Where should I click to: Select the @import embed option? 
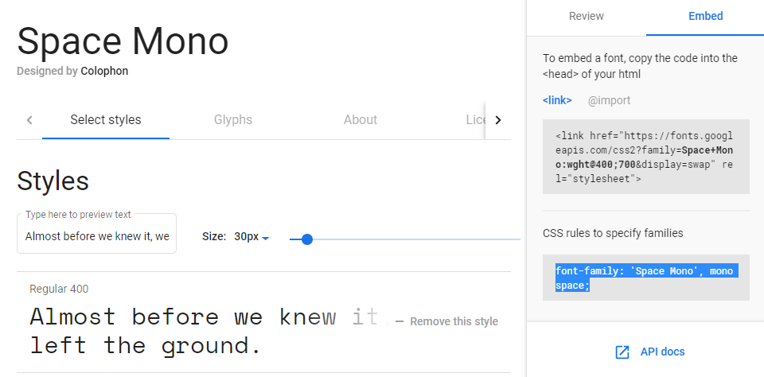coord(609,100)
